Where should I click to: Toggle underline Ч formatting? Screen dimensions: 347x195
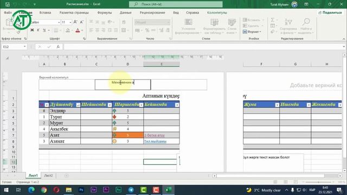point(44,30)
